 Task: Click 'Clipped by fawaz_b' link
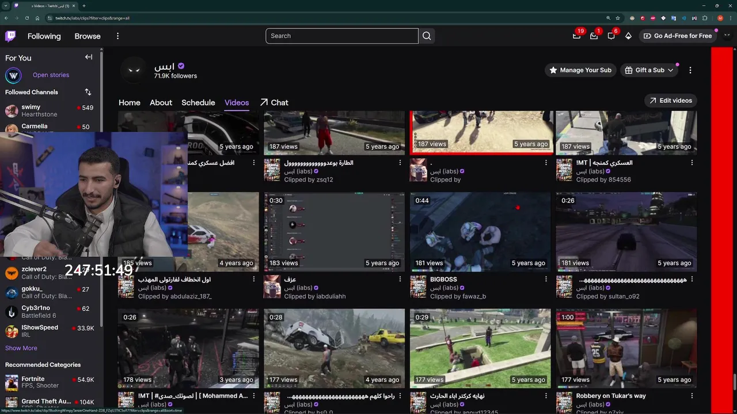pyautogui.click(x=458, y=296)
